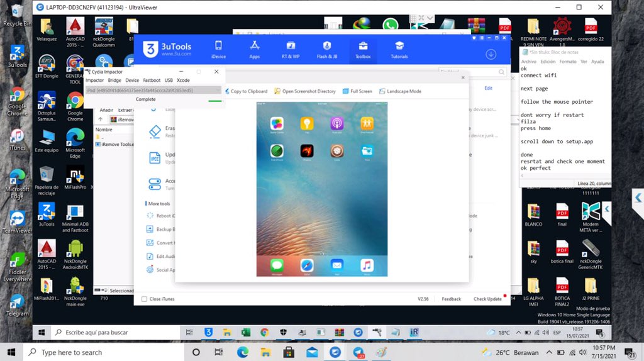Click Check Update in 3uTools footer
Viewport: 644px width, 361px height.
(x=487, y=299)
